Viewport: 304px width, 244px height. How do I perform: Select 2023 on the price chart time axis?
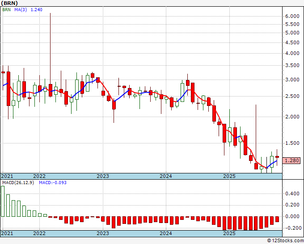103,176
